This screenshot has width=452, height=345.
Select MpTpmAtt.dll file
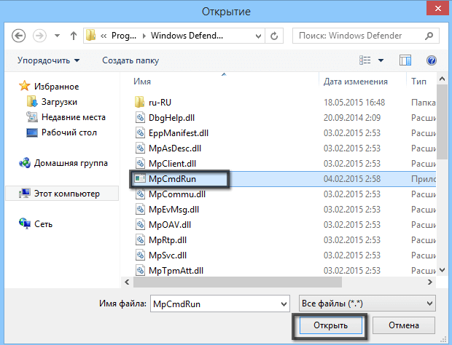tap(176, 270)
